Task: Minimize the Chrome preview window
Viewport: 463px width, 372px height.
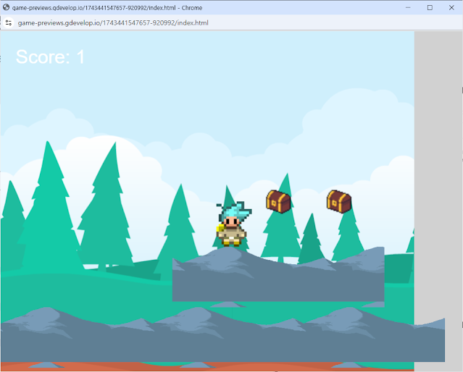Action: 408,8
